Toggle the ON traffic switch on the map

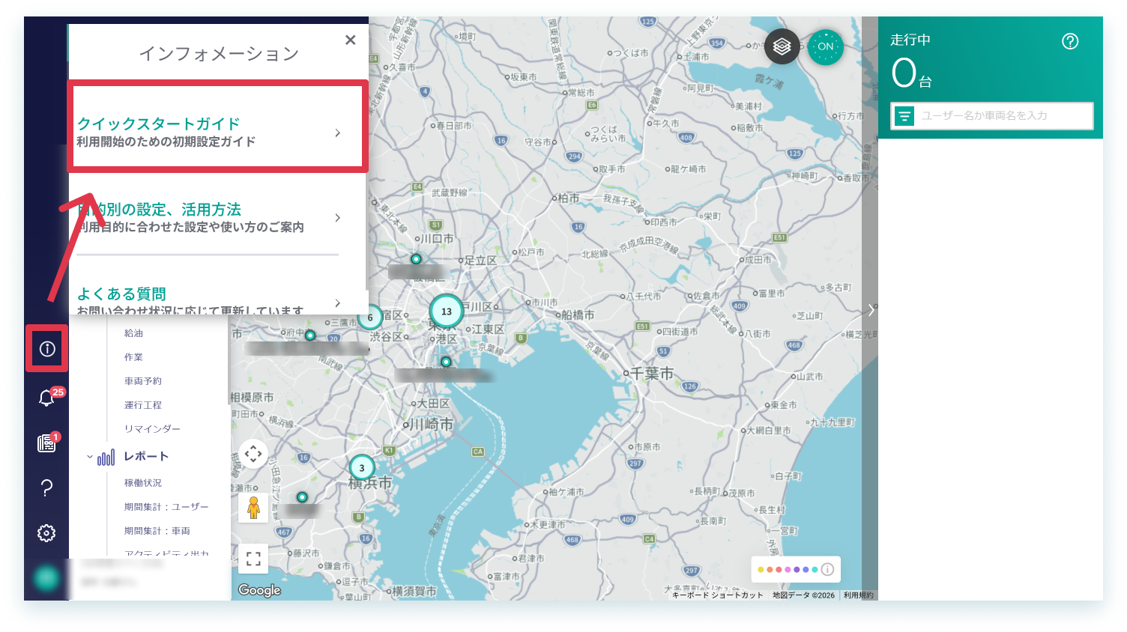tap(826, 47)
